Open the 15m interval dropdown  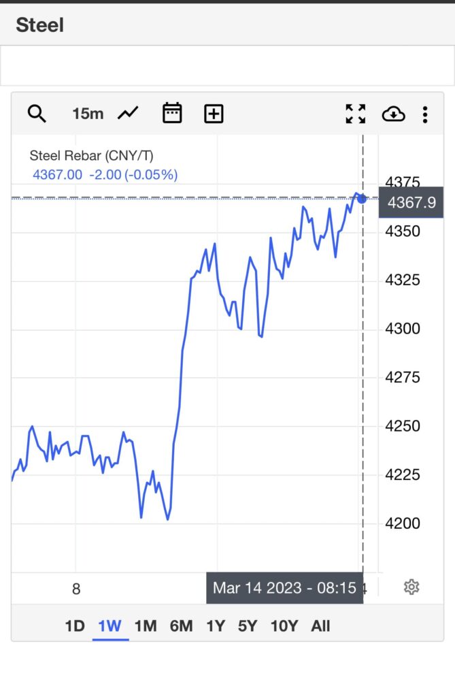[x=88, y=114]
